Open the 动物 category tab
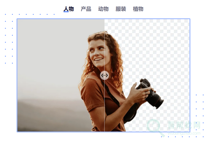Viewport: 208px width, 142px height. tap(103, 9)
